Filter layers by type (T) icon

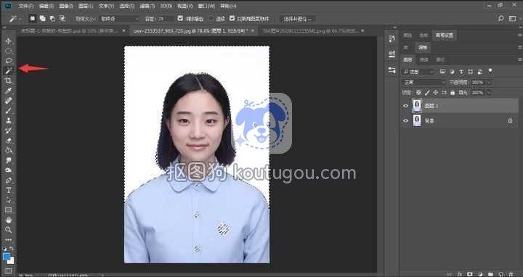click(461, 72)
